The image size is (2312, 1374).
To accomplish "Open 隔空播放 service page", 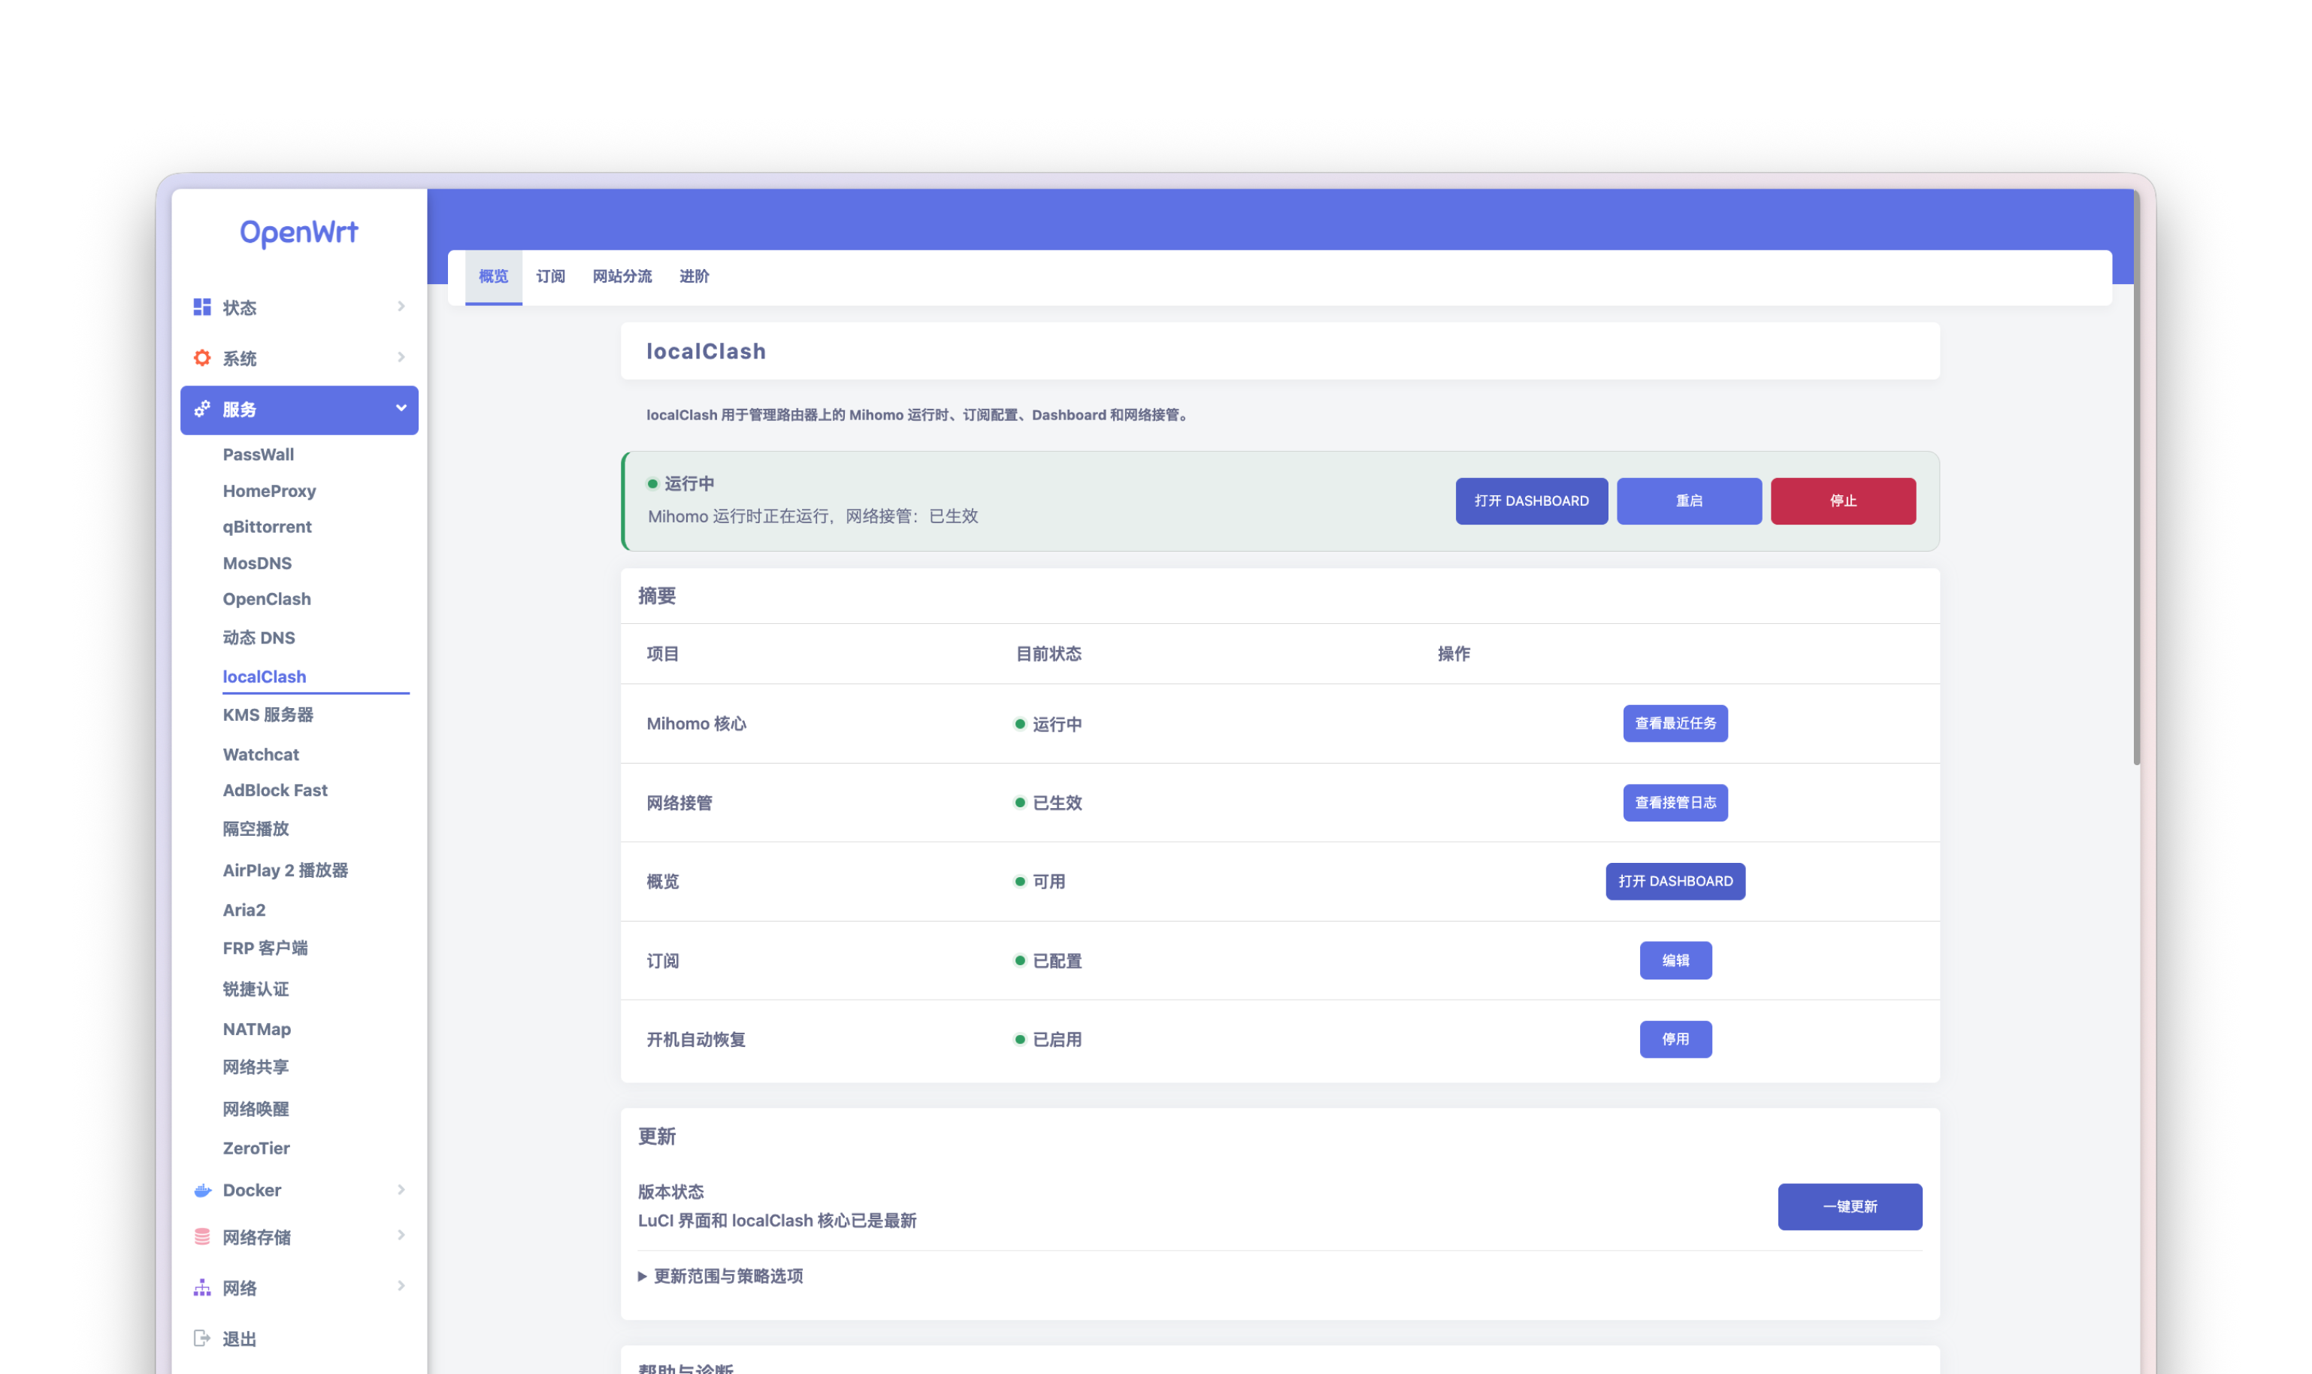I will [x=256, y=828].
